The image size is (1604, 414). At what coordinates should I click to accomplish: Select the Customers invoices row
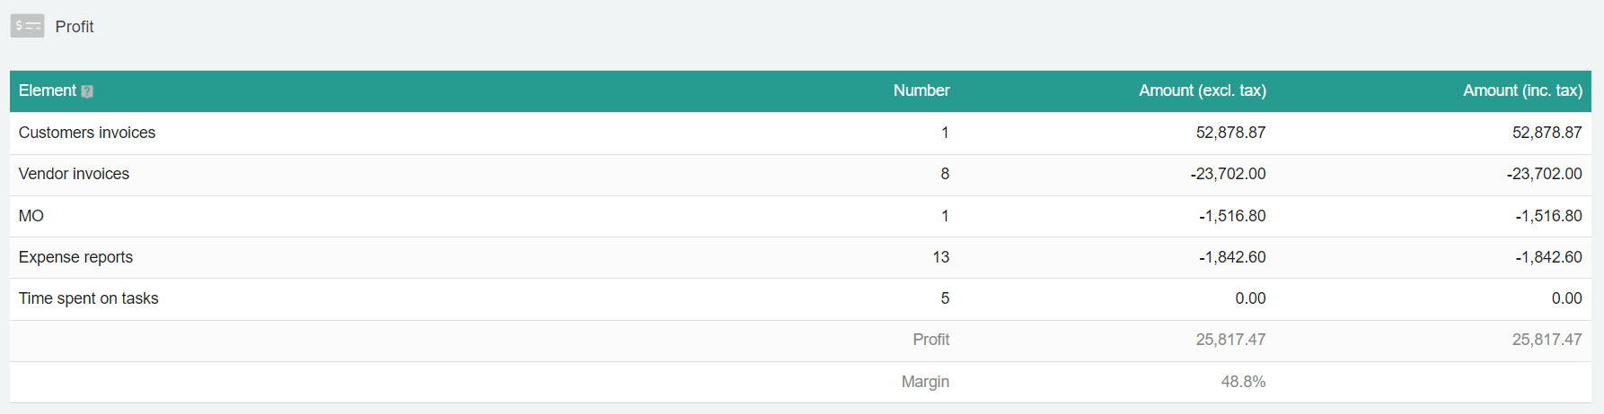[x=800, y=133]
